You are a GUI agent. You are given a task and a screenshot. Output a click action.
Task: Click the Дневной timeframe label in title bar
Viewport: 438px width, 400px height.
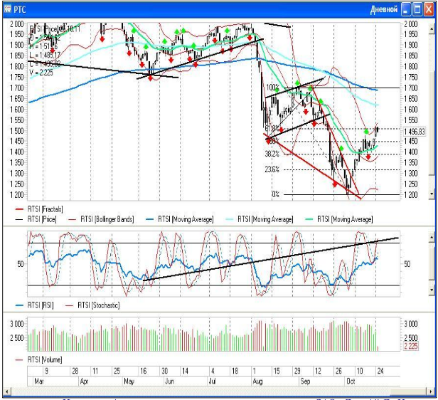click(x=384, y=9)
